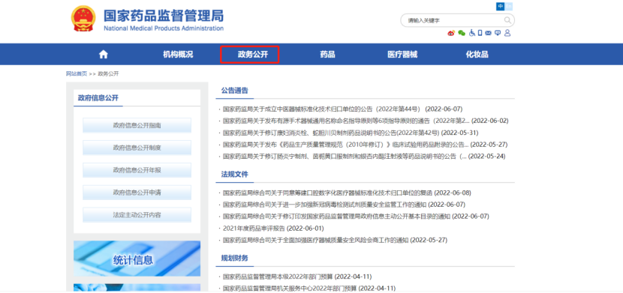Viewport: 623px width, 293px height.
Task: Open the 医疗器械 navigation menu
Action: [x=402, y=54]
